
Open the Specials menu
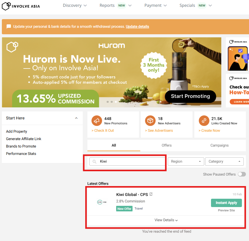(x=196, y=5)
